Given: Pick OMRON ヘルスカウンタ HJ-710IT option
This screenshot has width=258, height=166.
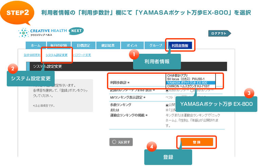Looking at the screenshot, I should pyautogui.click(x=190, y=86).
